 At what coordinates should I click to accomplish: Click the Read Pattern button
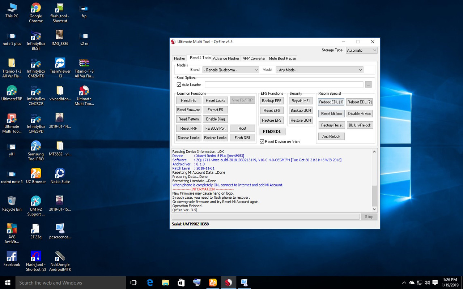pyautogui.click(x=188, y=119)
